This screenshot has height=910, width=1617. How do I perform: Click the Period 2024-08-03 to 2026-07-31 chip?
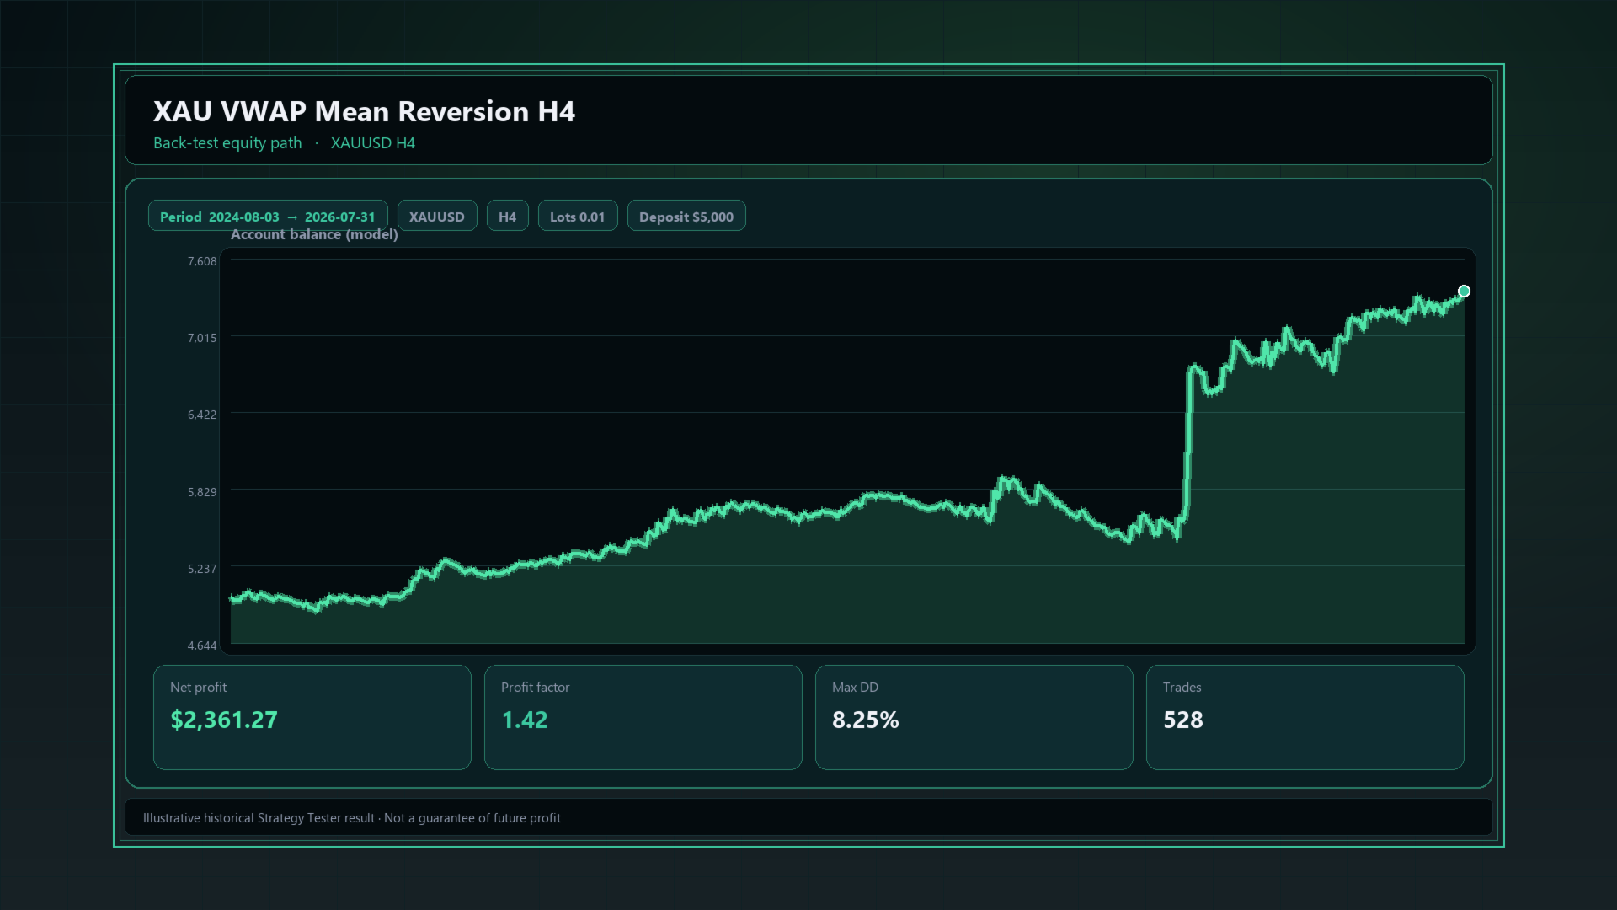coord(268,216)
